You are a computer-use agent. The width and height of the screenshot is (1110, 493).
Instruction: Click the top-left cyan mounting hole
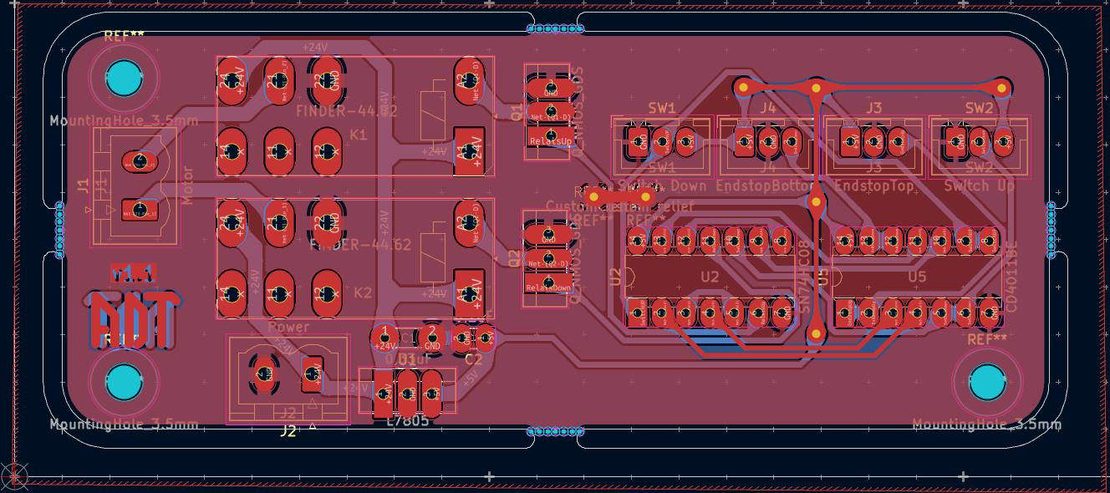[124, 78]
